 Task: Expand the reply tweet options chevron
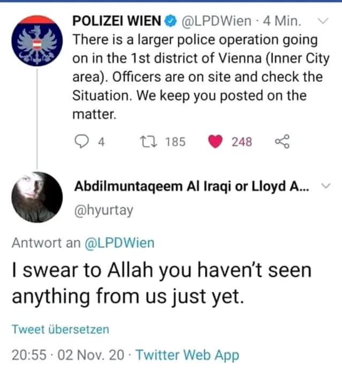325,185
